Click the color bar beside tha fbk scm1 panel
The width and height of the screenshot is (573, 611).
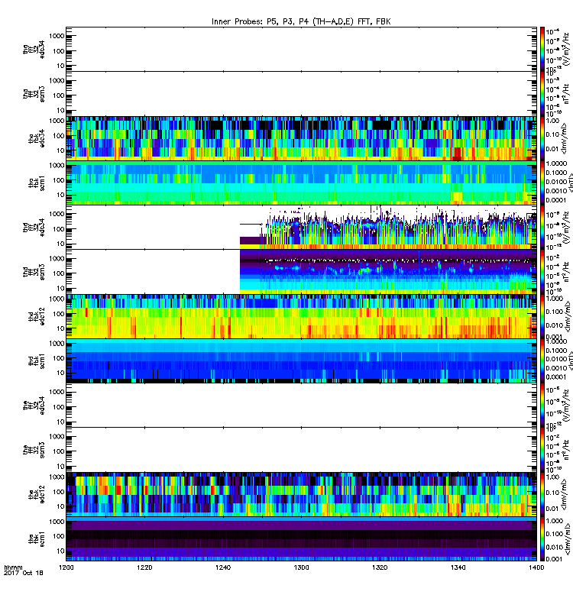click(542, 183)
